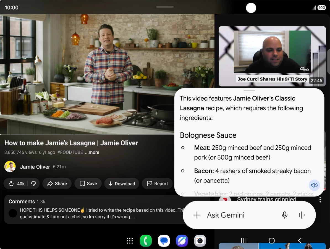This screenshot has width=330, height=249.
Task: Open the app drawer grid icon
Action: click(130, 241)
